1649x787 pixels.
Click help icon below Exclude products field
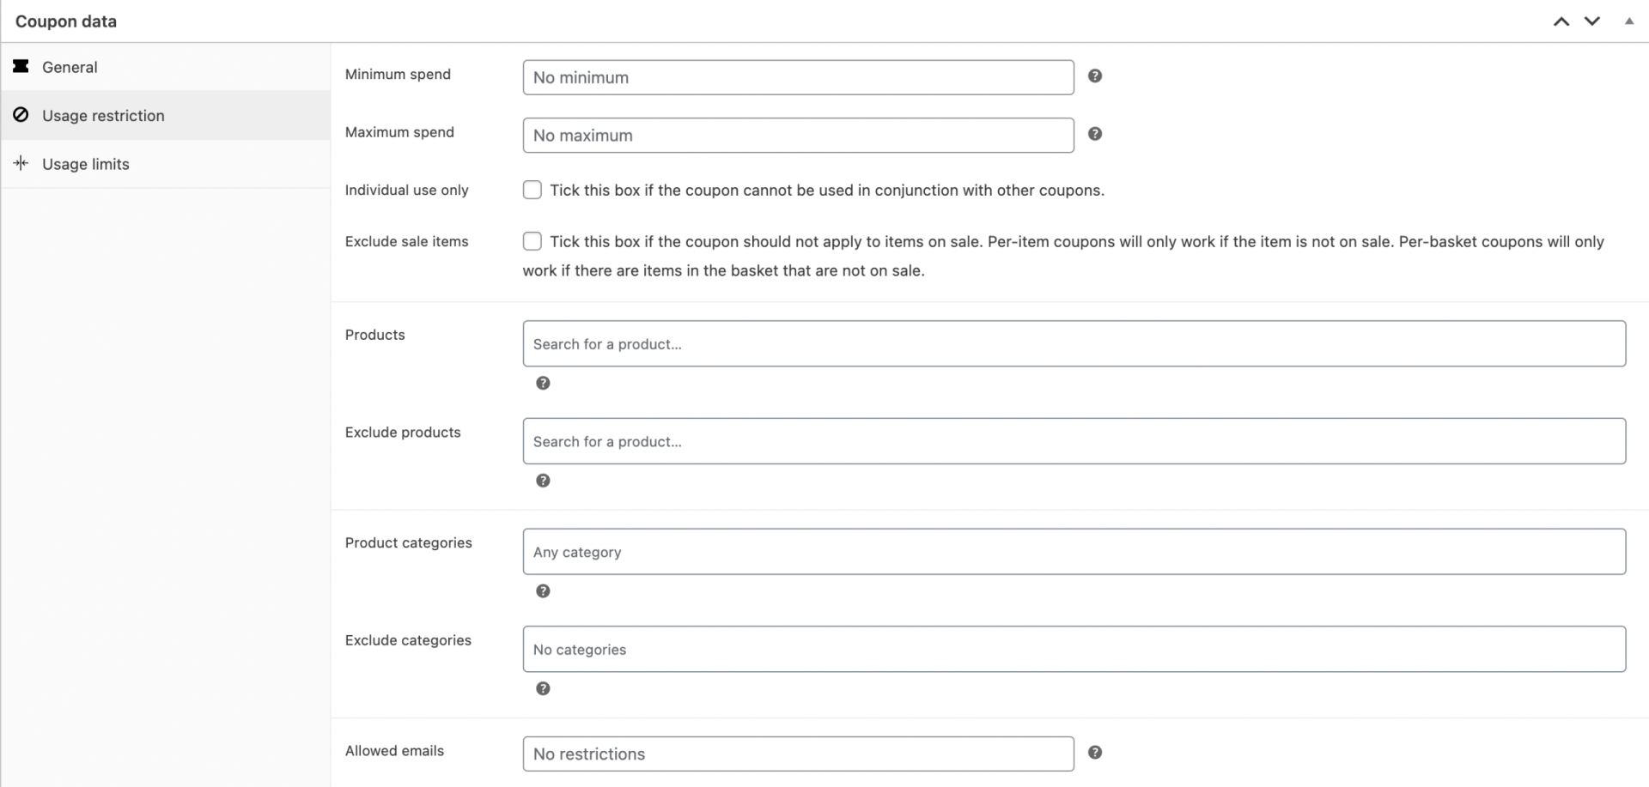(543, 481)
